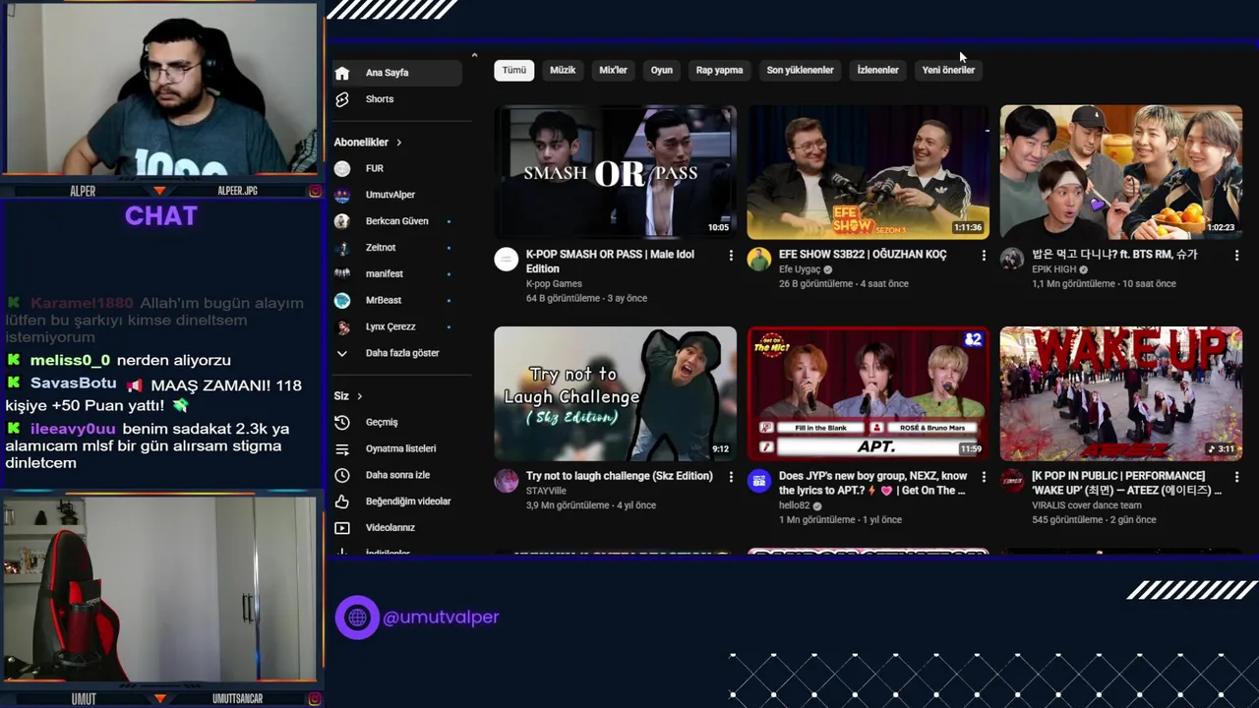
Task: Open STAYVille channel avatar
Action: pos(507,481)
